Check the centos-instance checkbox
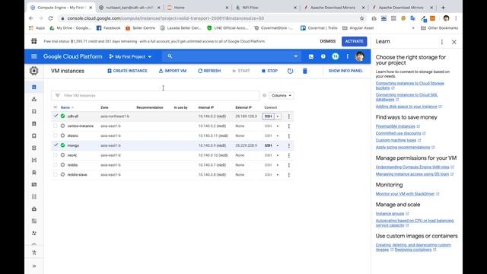This screenshot has width=487, height=274. click(x=56, y=126)
